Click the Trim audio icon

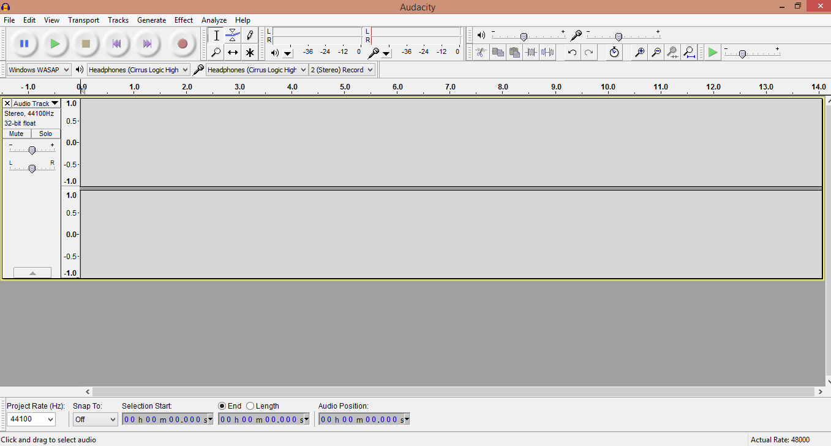point(531,52)
